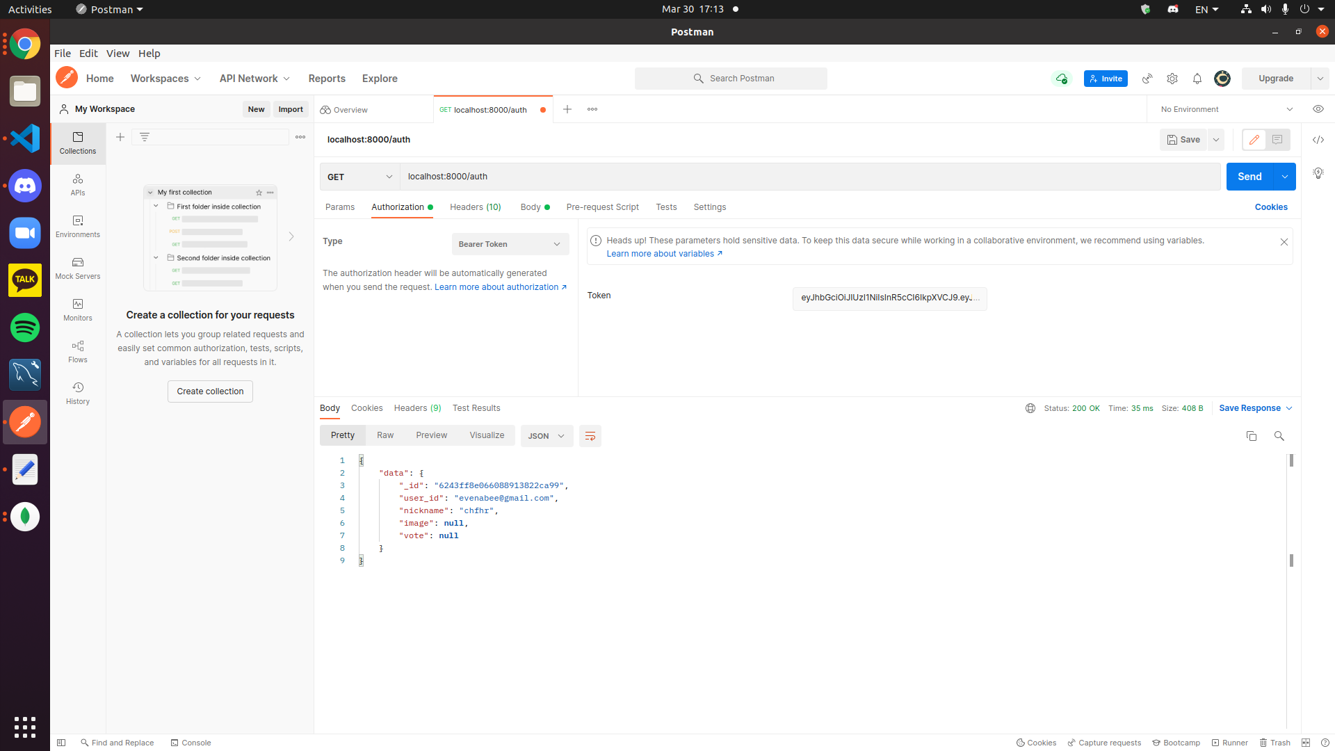
Task: Open Save Response dropdown
Action: tap(1256, 408)
